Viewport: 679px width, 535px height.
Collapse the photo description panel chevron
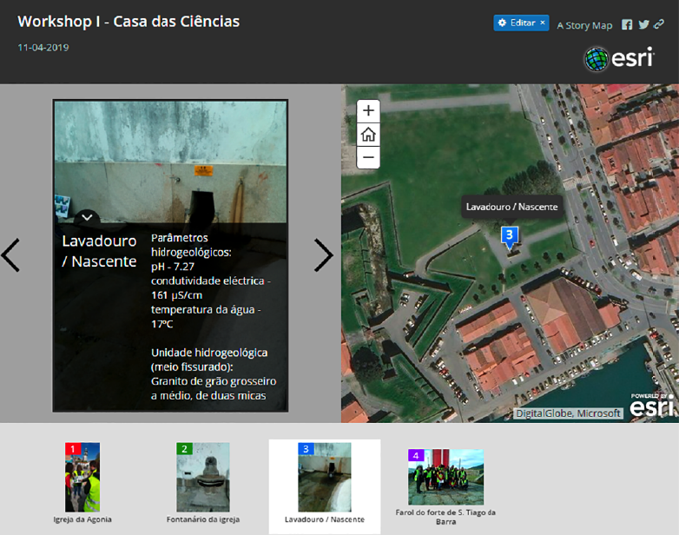point(87,217)
